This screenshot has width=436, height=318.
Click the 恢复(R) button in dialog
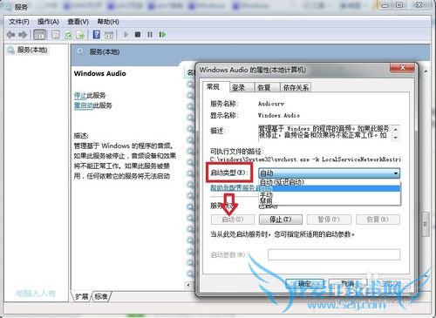378,220
